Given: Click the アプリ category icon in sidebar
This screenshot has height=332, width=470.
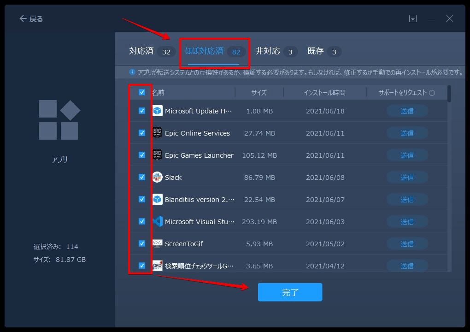Looking at the screenshot, I should [x=59, y=120].
